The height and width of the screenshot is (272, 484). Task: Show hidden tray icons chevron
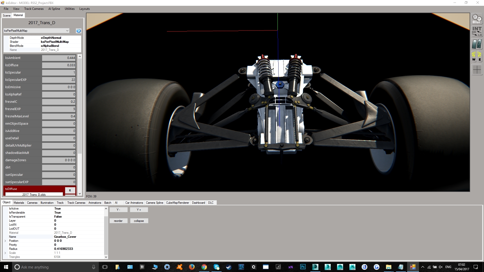click(423, 267)
